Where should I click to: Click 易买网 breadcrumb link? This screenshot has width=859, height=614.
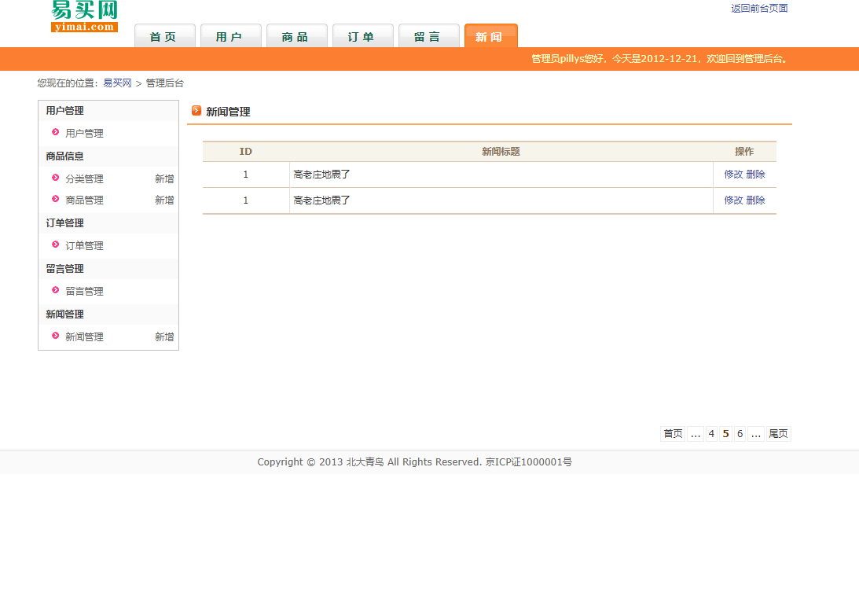pos(117,83)
